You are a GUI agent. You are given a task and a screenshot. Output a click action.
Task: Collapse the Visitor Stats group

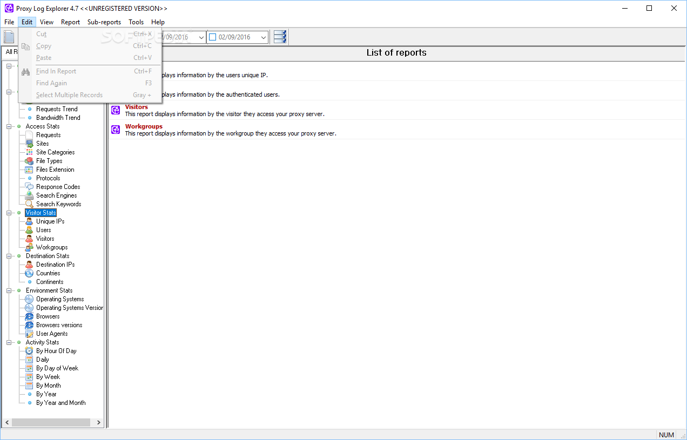click(9, 213)
